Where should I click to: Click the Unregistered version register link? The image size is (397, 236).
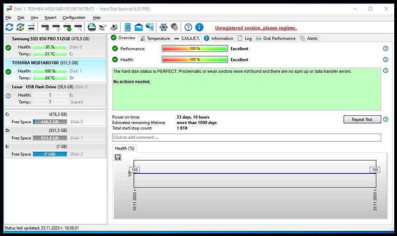coord(256,28)
